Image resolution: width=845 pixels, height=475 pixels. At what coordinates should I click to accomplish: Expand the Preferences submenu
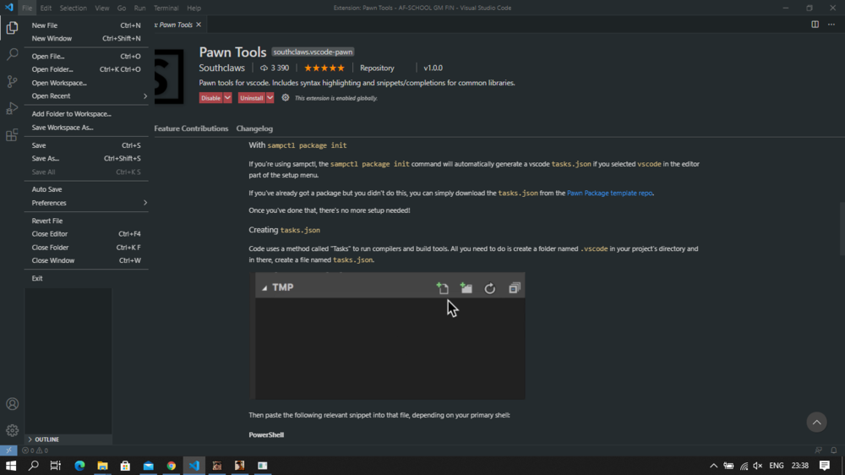click(x=86, y=203)
